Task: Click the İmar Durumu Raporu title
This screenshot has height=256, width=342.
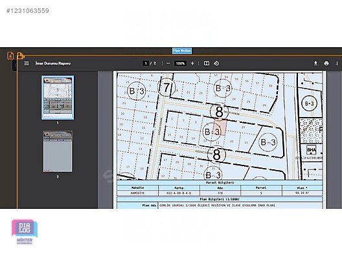Action: point(53,63)
